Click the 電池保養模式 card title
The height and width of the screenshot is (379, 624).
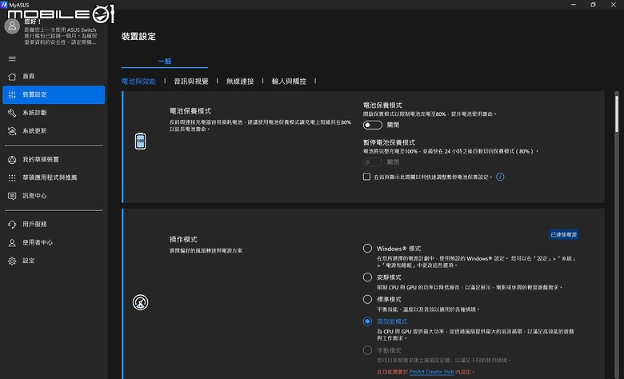(x=190, y=111)
